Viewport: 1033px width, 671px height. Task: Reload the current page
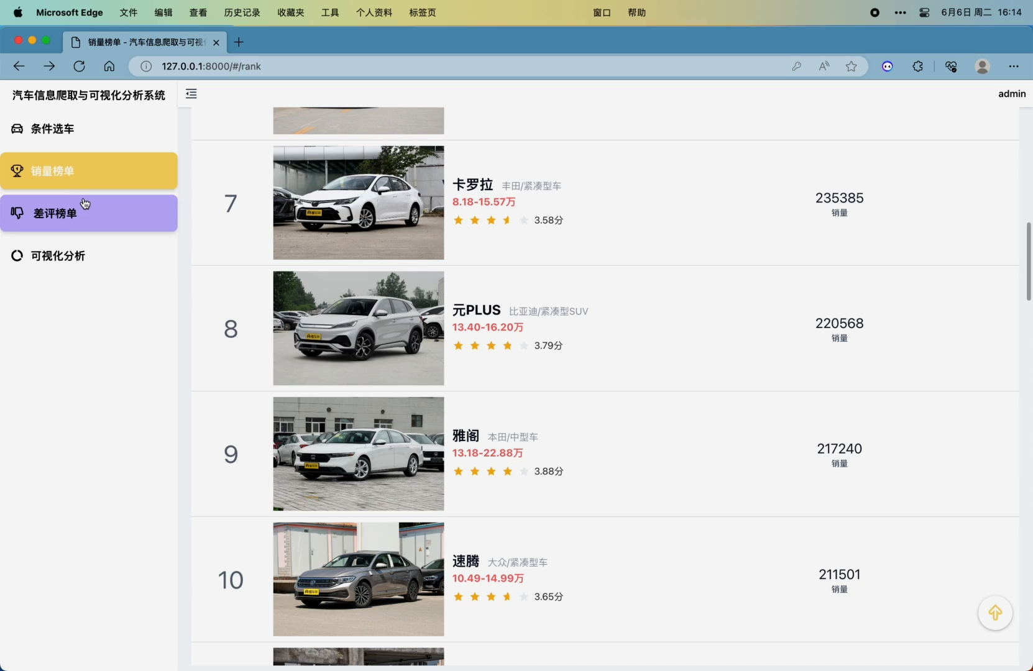point(79,66)
